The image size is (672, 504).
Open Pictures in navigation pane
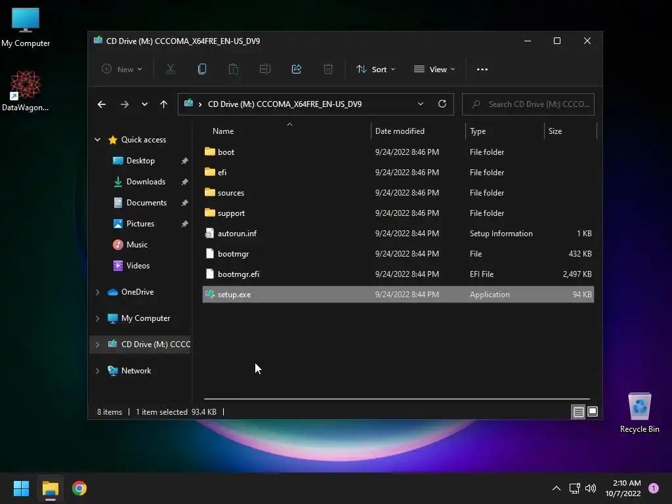tap(140, 224)
